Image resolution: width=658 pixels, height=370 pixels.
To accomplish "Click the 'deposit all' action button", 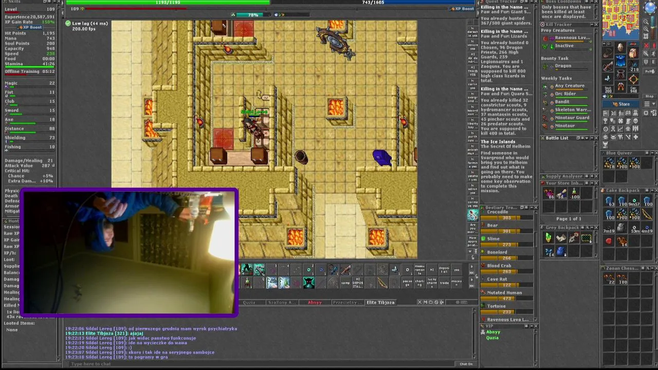I will pos(444,270).
